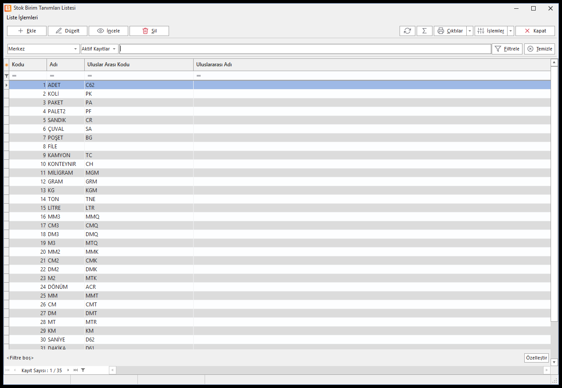Click the orange B application icon

pos(7,8)
